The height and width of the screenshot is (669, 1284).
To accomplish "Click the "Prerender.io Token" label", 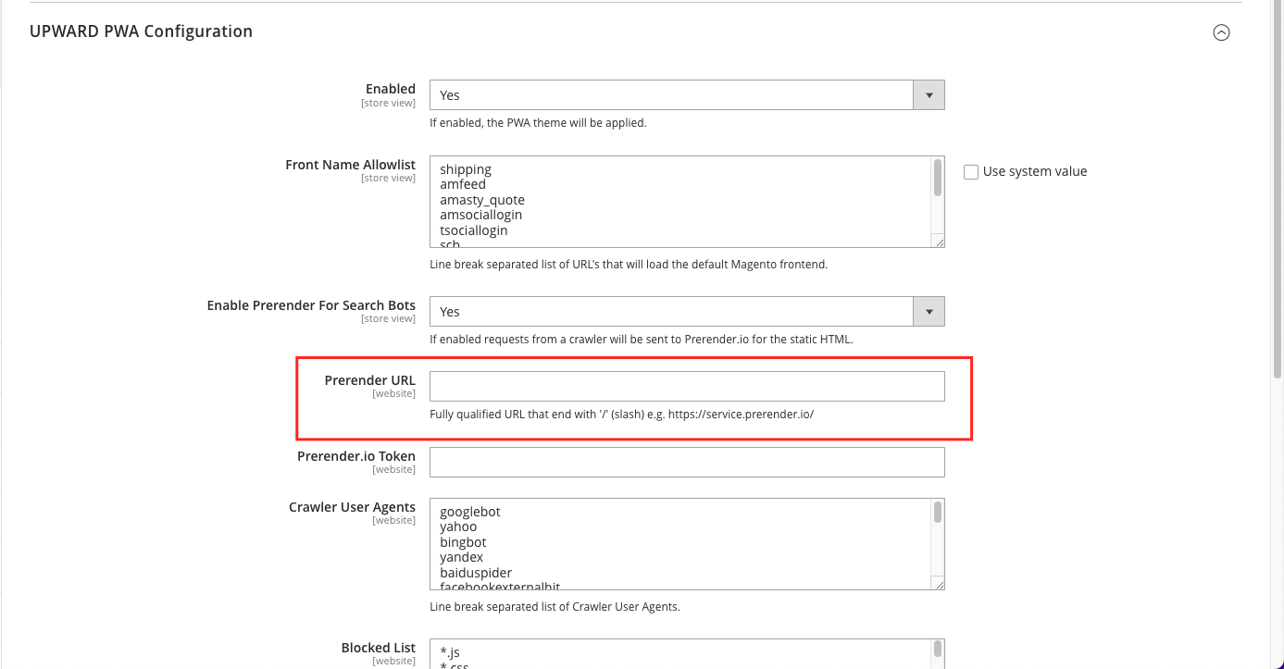I will click(356, 456).
